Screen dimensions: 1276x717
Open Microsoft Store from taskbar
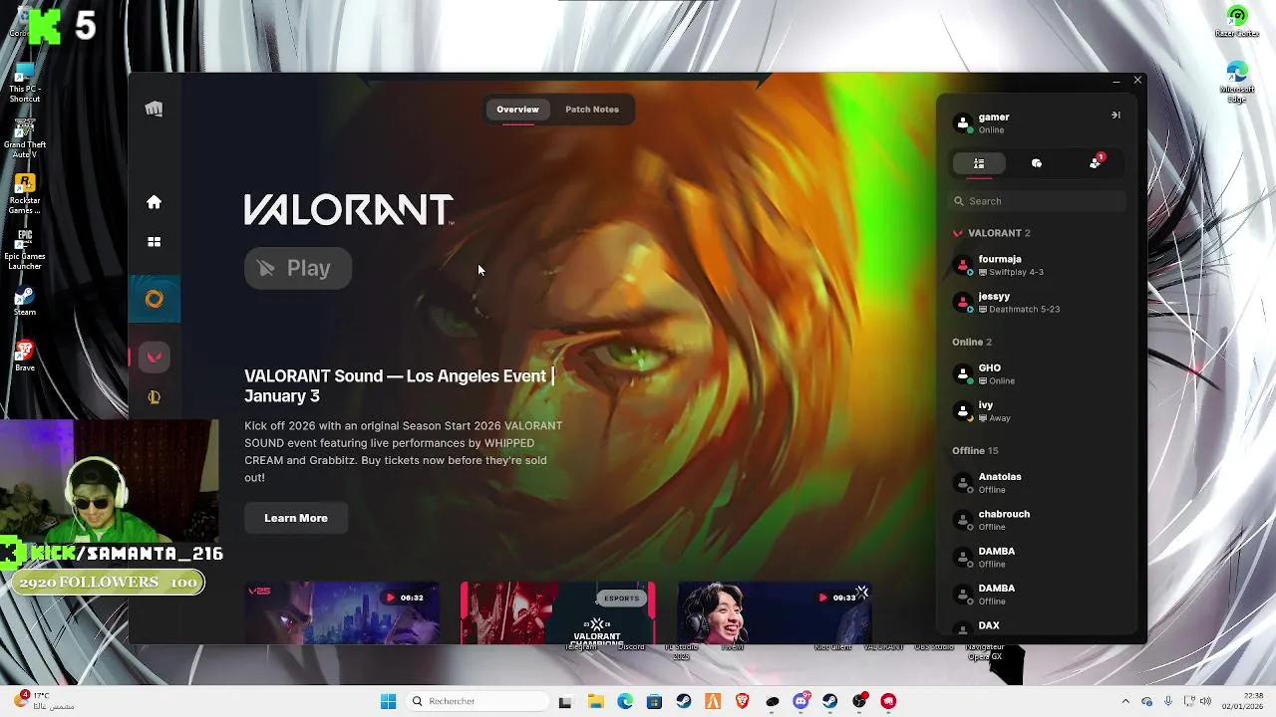(x=654, y=701)
